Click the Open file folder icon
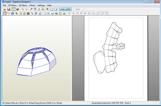Image resolution: width=161 pixels, height=106 pixels. 5,9
